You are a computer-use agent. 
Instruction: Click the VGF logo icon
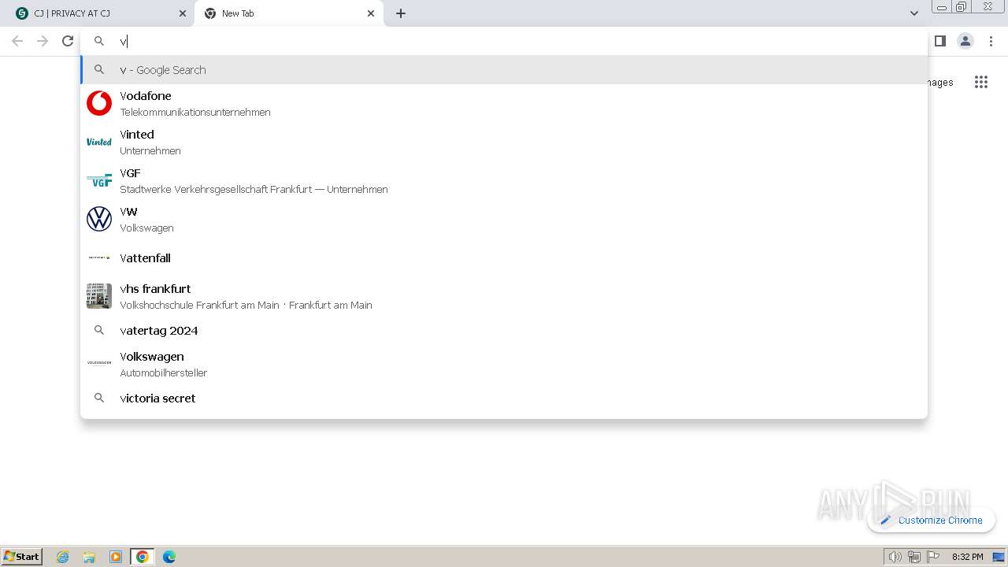(99, 180)
